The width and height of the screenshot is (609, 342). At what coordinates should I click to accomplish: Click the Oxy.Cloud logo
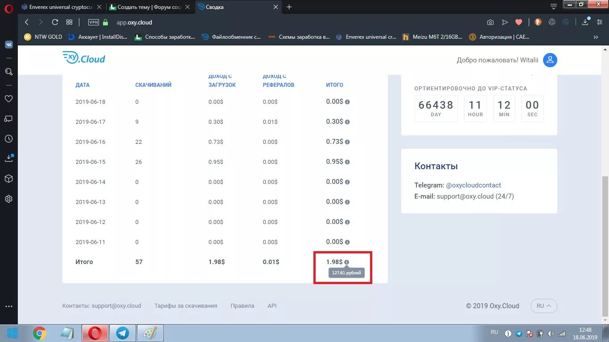pyautogui.click(x=84, y=58)
